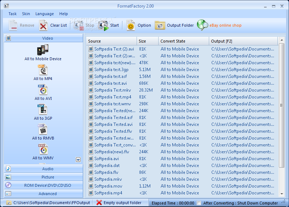Viewport: 289px width, 207px height.
Task: Expand the Advanced panel
Action: click(x=43, y=194)
